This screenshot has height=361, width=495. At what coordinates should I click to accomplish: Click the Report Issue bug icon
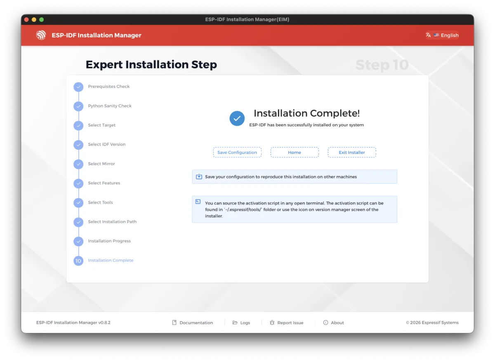tap(272, 323)
